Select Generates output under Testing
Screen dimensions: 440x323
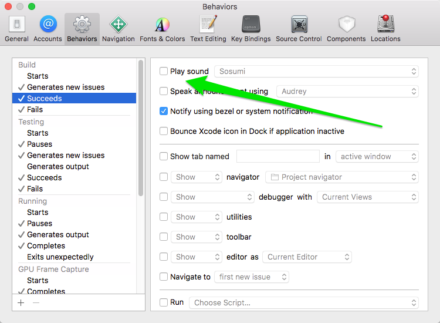(75, 167)
